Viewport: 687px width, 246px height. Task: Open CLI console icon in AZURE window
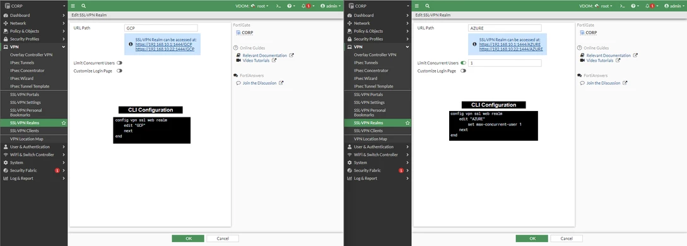(x=623, y=6)
